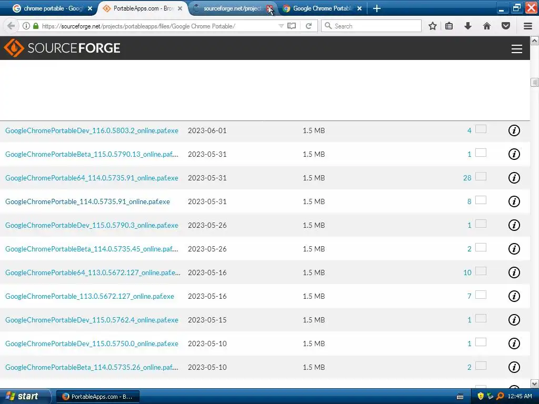Open on-screen keyboard icon in taskbar
Screen dimensions: 539x404
click(x=460, y=397)
